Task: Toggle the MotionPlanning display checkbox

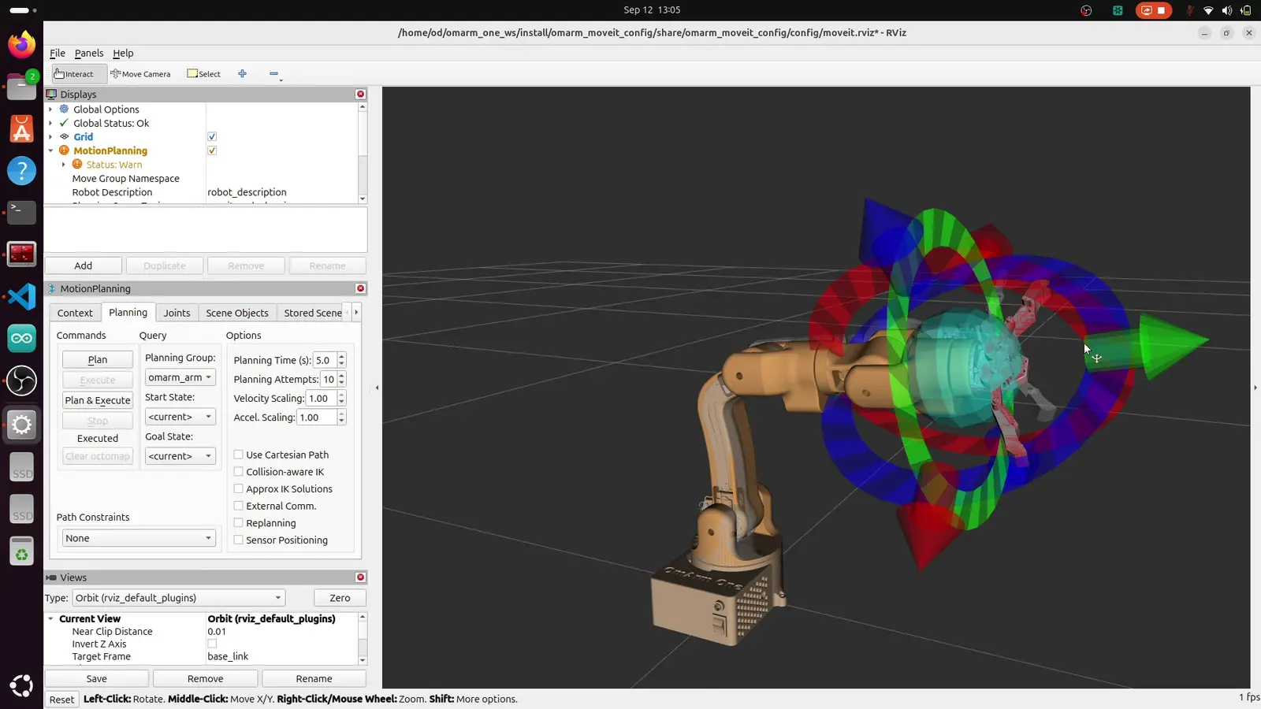Action: pos(212,150)
